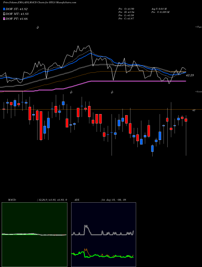Click the 42 price level label

pos(194,110)
